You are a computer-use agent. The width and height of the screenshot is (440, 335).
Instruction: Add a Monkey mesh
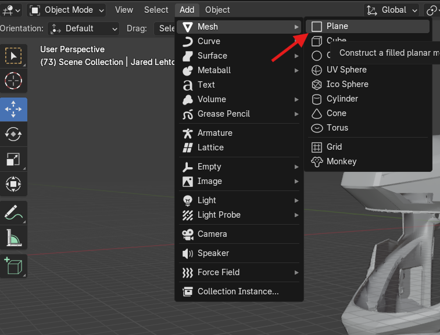tap(367, 162)
